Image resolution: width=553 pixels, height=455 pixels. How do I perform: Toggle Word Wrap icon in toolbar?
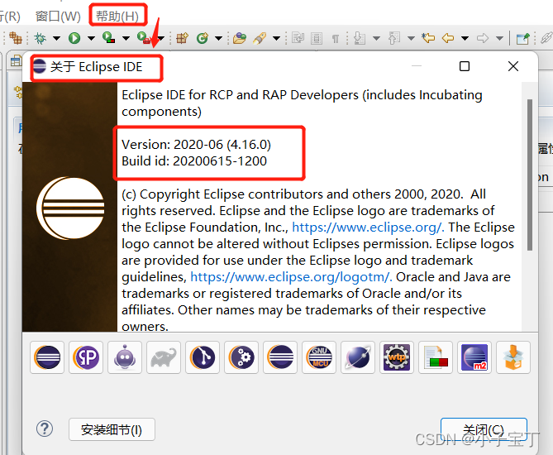click(x=298, y=38)
